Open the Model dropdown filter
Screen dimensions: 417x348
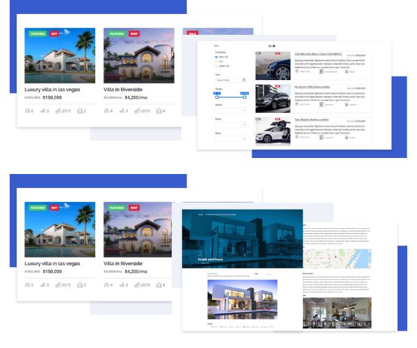pos(231,109)
